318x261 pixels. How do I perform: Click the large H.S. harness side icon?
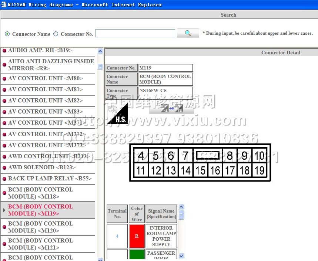(118, 113)
